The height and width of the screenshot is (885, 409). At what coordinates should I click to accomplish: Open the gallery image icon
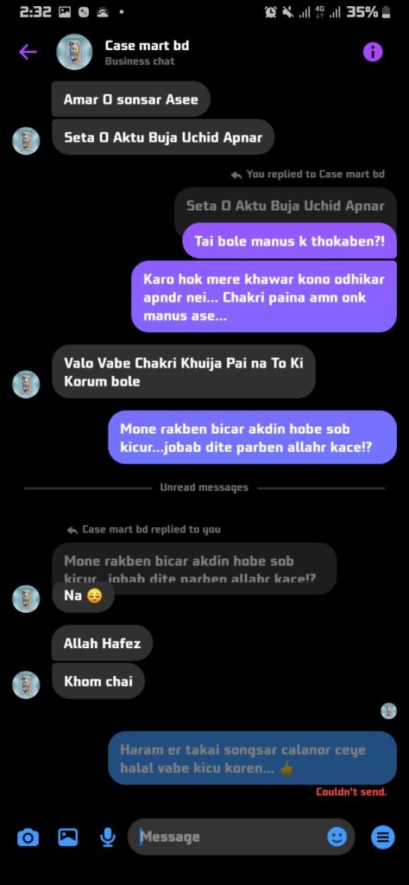tap(68, 837)
